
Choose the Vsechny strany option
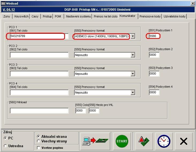pos(39,141)
